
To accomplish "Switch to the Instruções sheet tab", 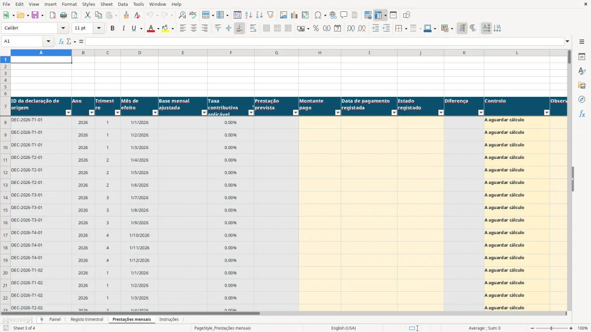I will pyautogui.click(x=169, y=319).
